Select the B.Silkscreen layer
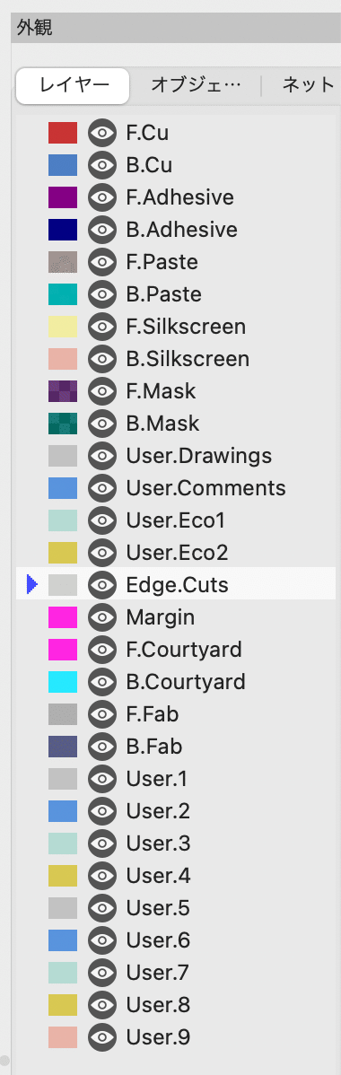Screen dimensions: 341x1075 [188, 359]
